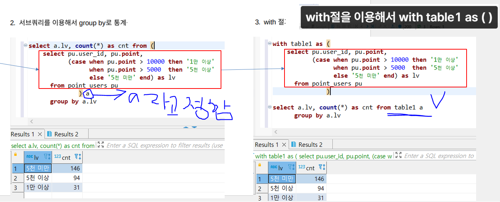Click ABC type icon on with-clause lv column
This screenshot has height=202, width=500.
[x=273, y=167]
